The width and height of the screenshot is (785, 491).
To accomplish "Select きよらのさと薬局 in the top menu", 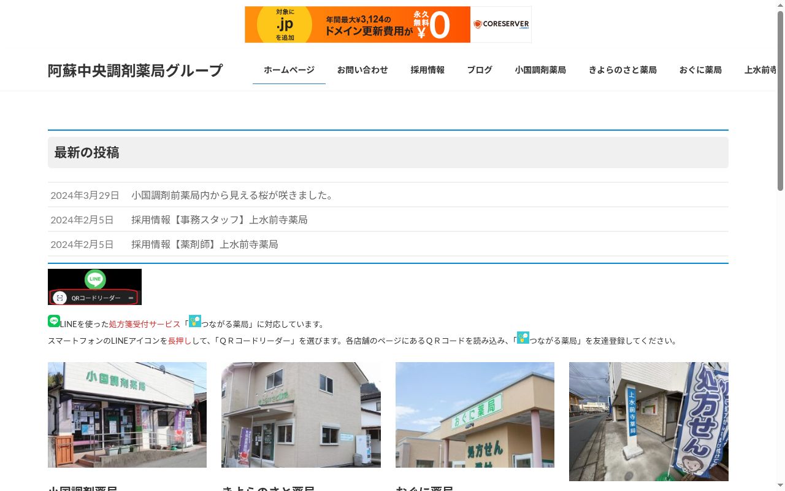I will [622, 70].
